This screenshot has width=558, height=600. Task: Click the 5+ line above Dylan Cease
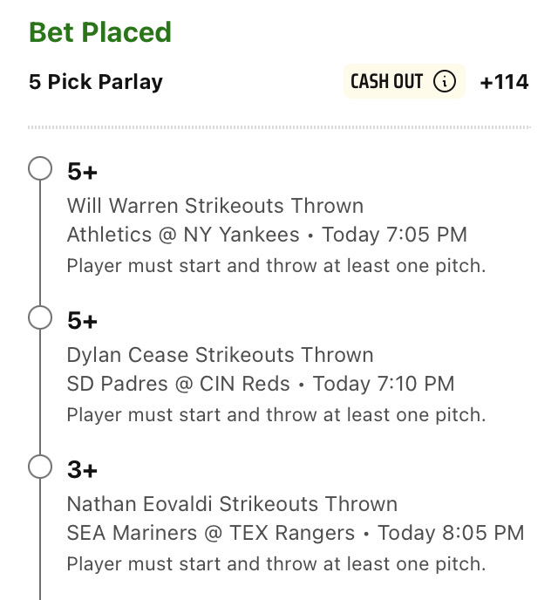(x=82, y=320)
